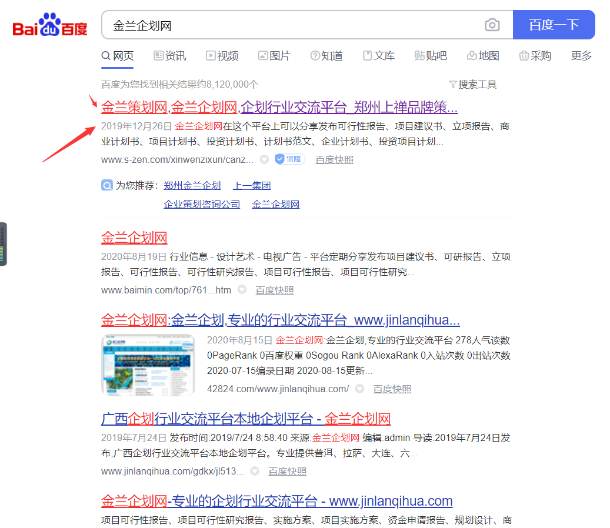
Task: Expand dropdown arrow beside jinlanqihua.com/gdkx URL
Action: (x=255, y=471)
